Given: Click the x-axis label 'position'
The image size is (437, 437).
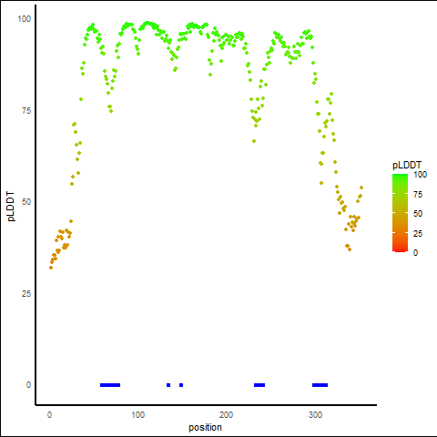Looking at the screenshot, I should click(205, 428).
